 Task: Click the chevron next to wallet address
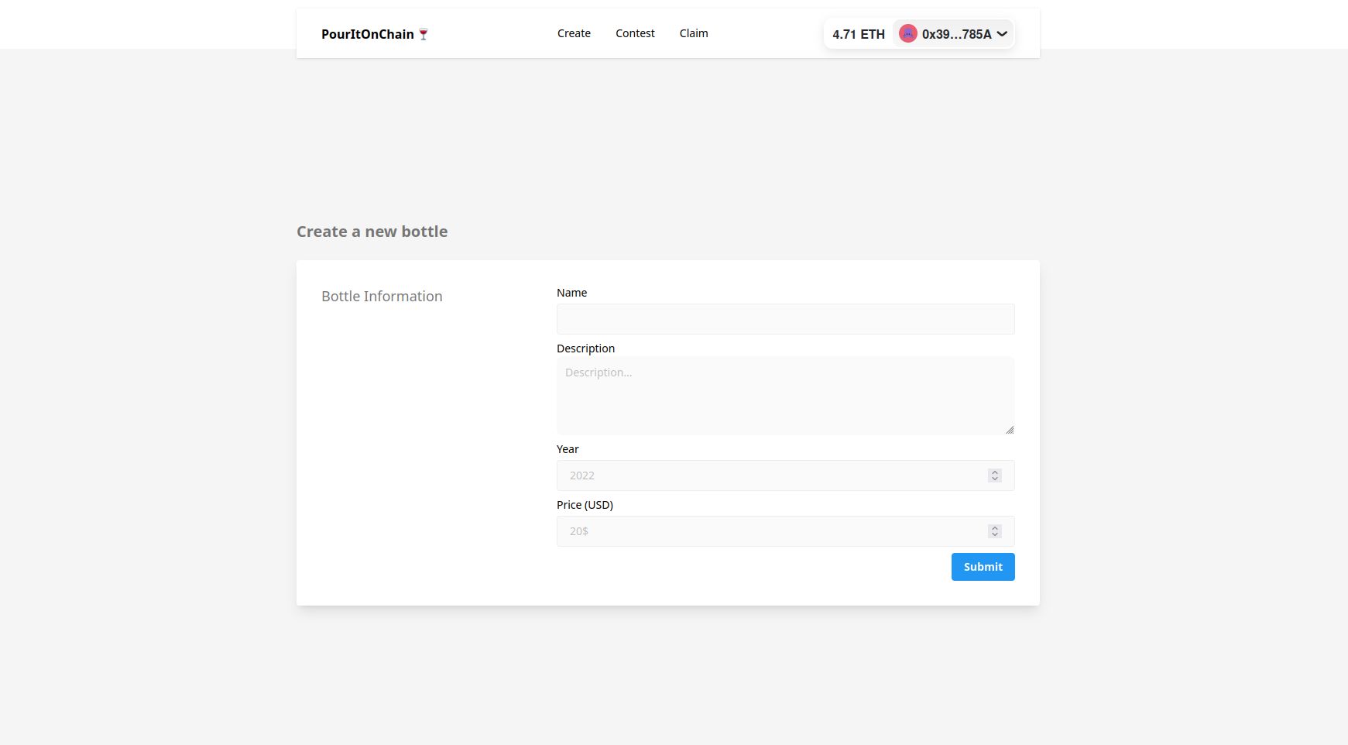(1002, 33)
